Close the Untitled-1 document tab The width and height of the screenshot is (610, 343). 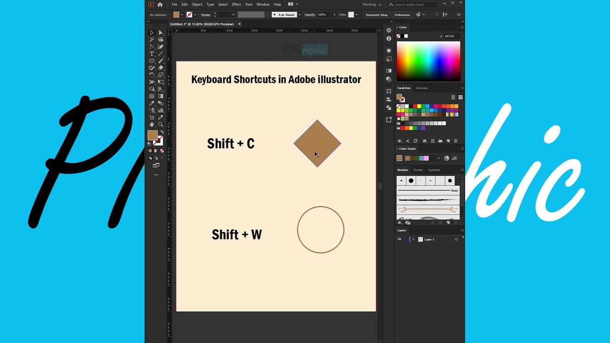(240, 24)
